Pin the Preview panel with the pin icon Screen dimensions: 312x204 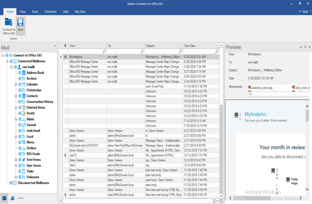pyautogui.click(x=305, y=47)
